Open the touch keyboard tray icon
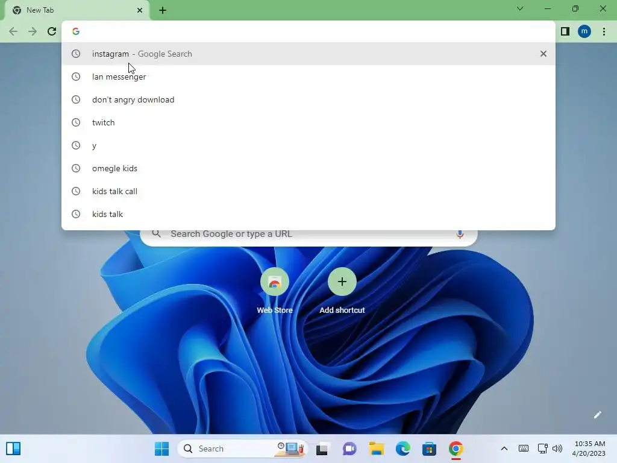617x463 pixels. [524, 449]
